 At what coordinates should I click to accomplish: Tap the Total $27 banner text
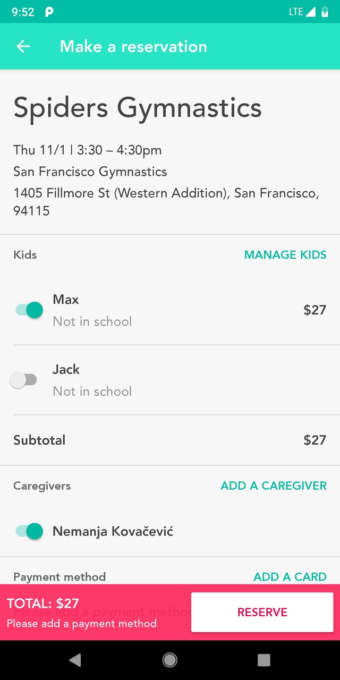click(x=43, y=603)
